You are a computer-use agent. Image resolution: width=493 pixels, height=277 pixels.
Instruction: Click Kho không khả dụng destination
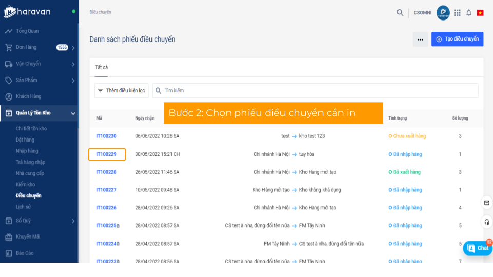click(320, 190)
